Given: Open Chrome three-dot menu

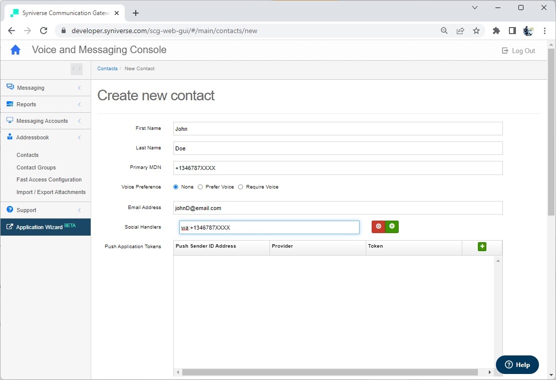Looking at the screenshot, I should pos(544,31).
